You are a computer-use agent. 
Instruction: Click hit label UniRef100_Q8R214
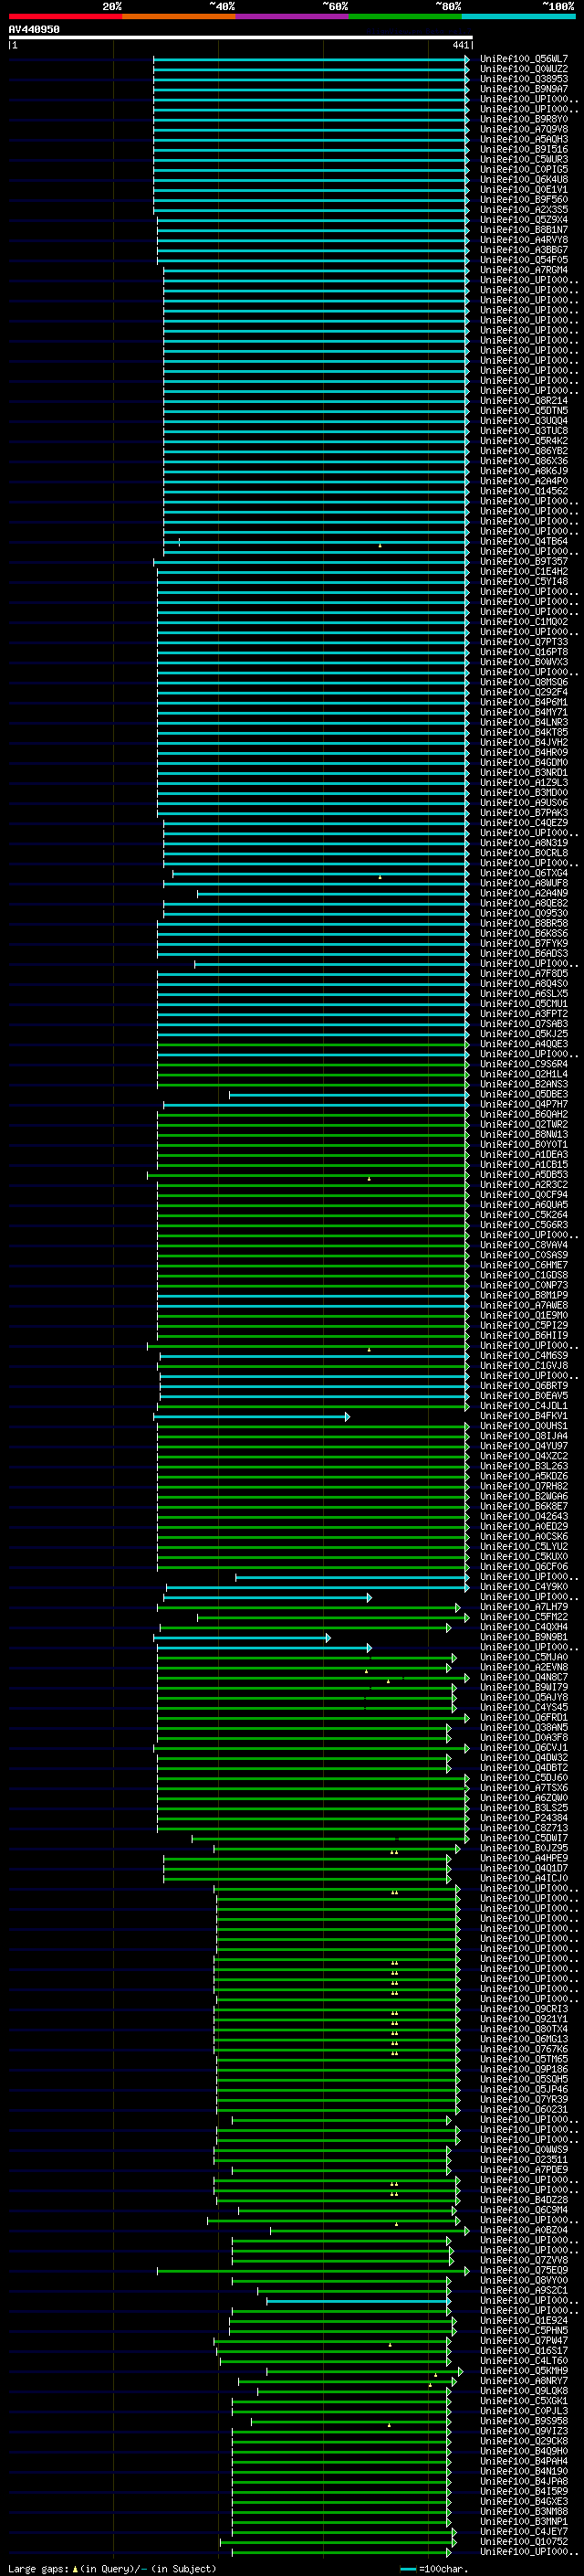[524, 401]
